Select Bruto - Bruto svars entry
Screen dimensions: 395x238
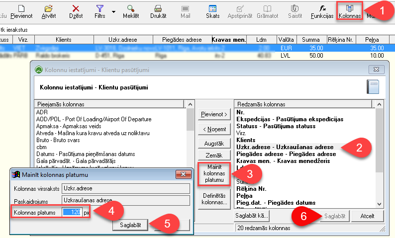[58, 140]
